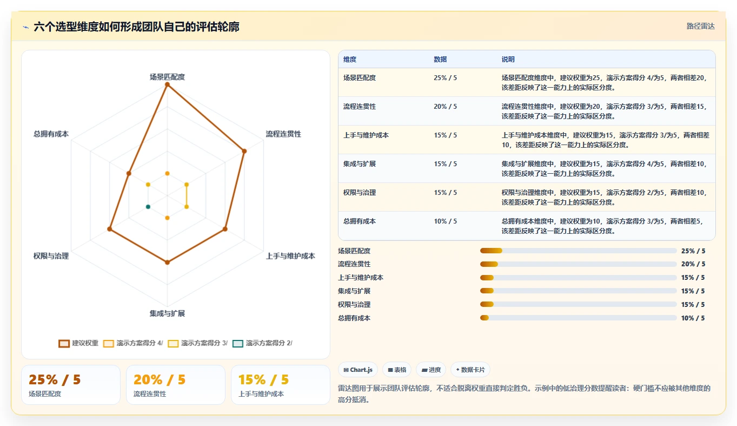Click the 集成与扩展 progress bar
This screenshot has height=426, width=737.
click(x=579, y=291)
